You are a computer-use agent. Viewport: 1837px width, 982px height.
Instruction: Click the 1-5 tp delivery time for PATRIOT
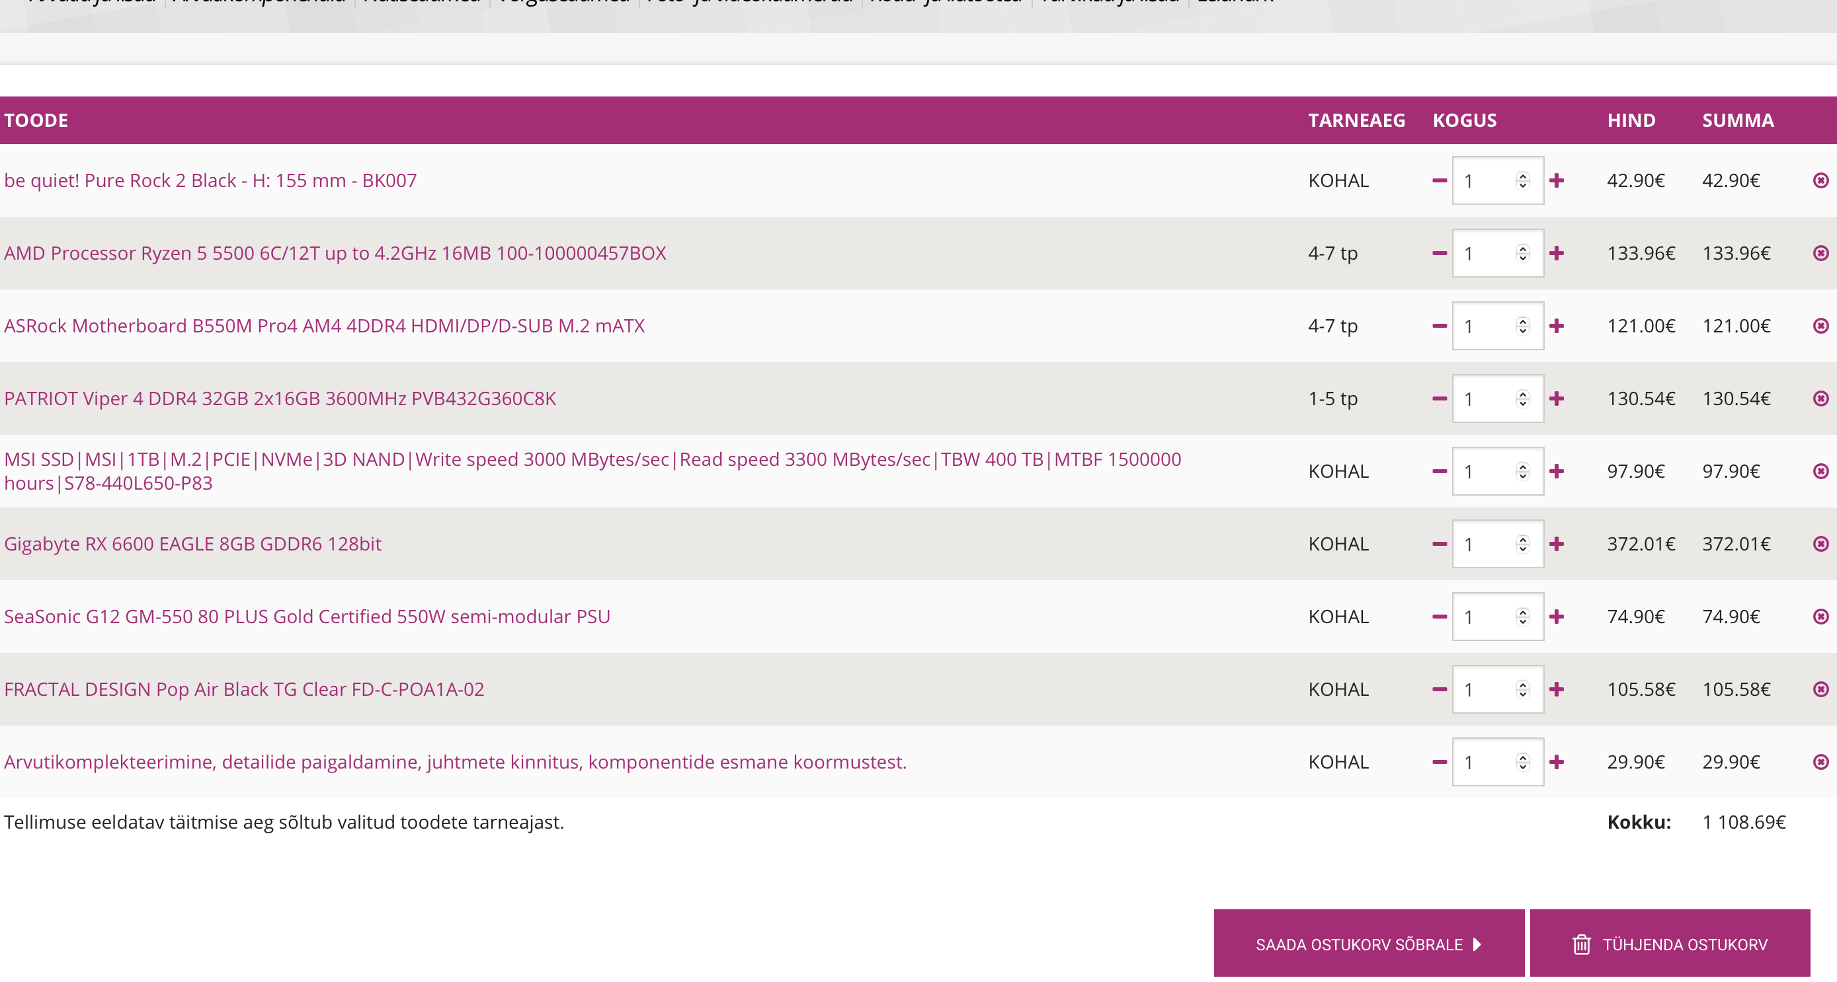tap(1333, 399)
